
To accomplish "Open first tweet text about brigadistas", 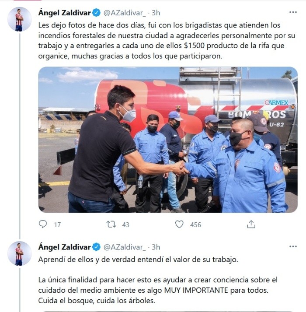I will tap(167, 41).
